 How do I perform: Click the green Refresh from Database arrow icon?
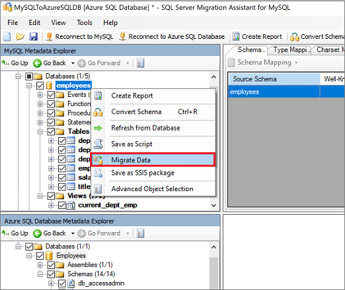(x=98, y=128)
